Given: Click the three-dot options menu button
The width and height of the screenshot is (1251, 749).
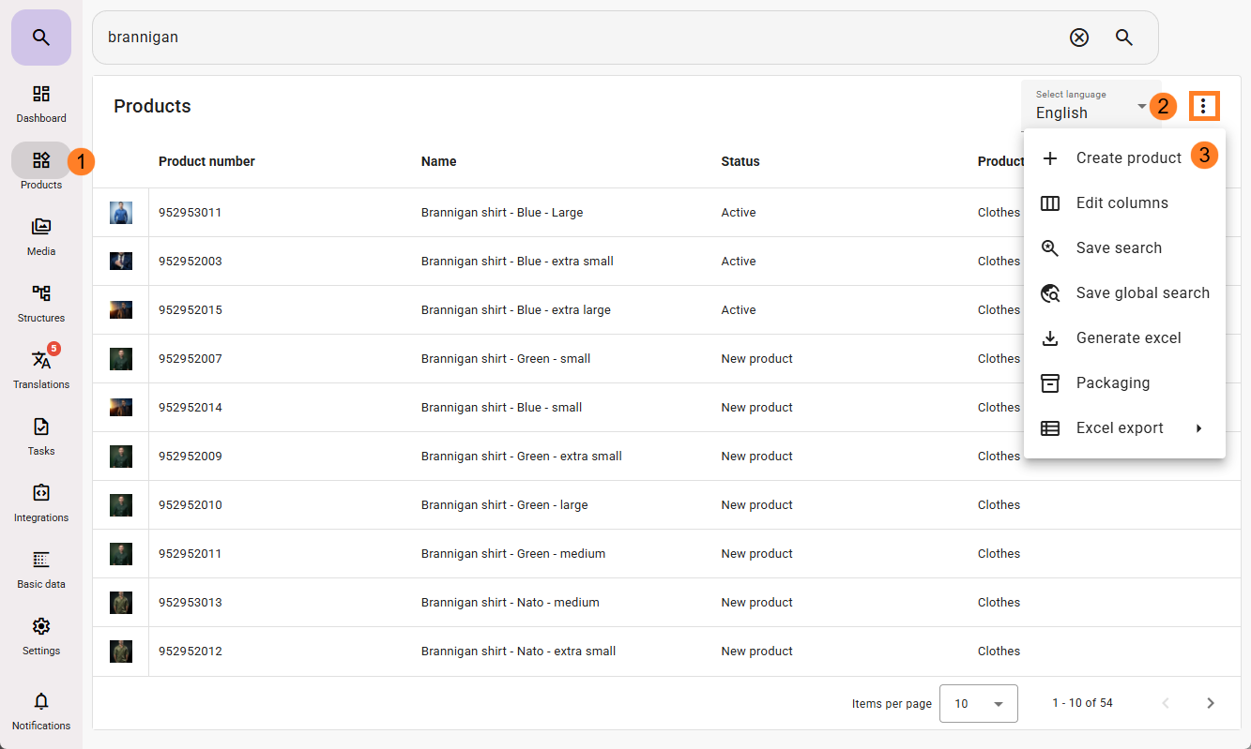Looking at the screenshot, I should pyautogui.click(x=1204, y=106).
